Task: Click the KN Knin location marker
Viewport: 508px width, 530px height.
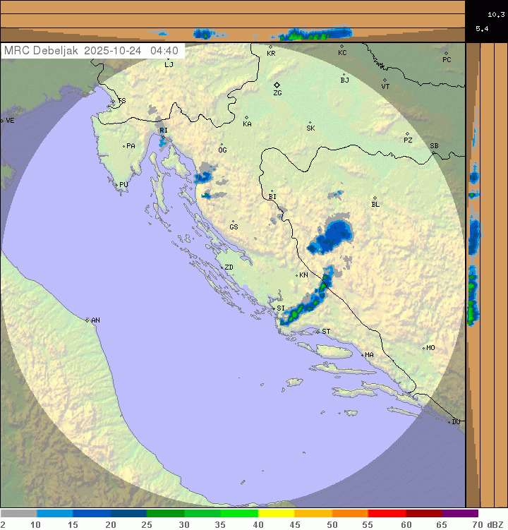Action: 296,275
